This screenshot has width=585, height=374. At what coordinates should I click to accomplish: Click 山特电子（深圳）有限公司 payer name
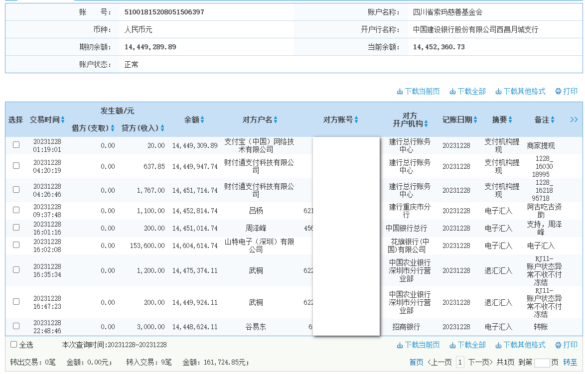pos(259,246)
